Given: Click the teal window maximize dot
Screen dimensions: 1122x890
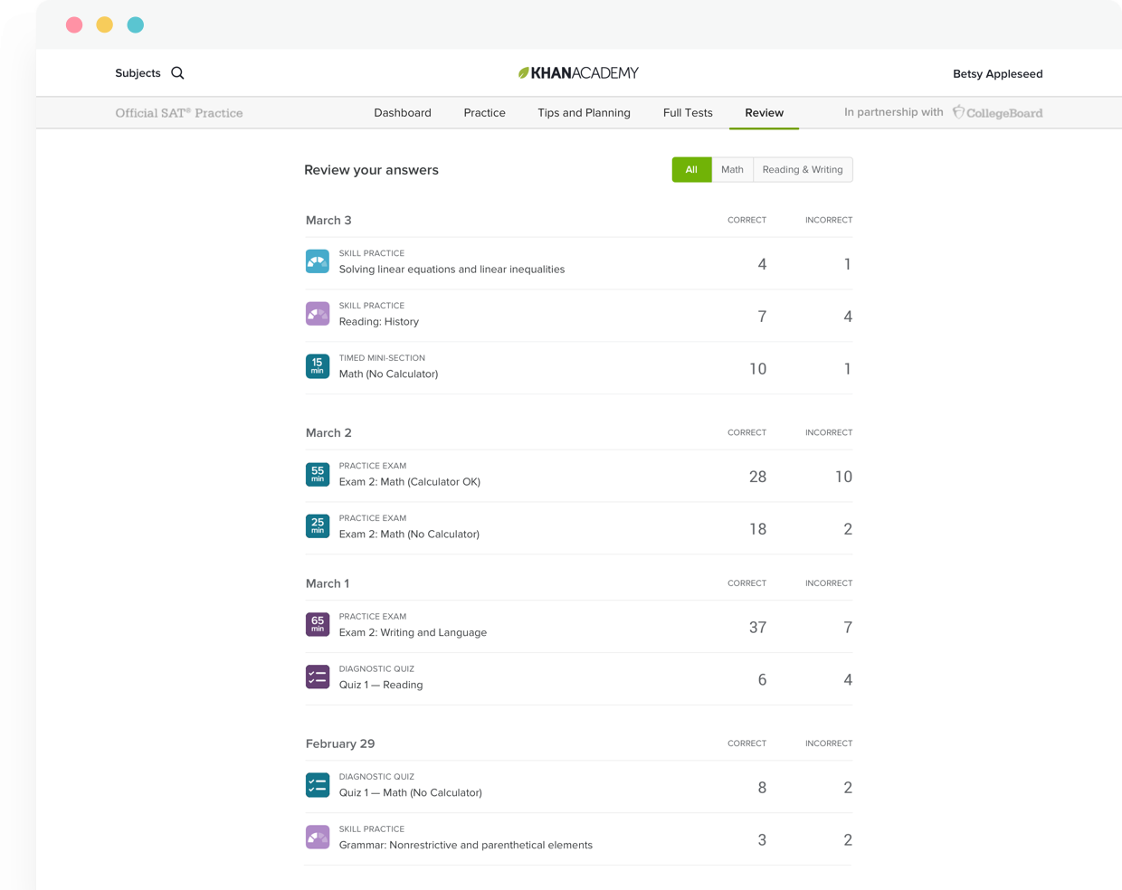Looking at the screenshot, I should click(x=136, y=24).
